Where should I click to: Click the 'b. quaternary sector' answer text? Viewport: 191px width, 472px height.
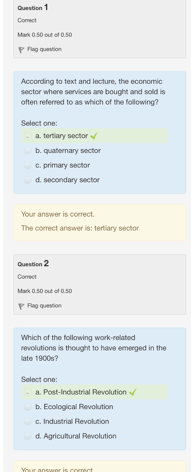click(68, 151)
